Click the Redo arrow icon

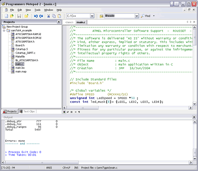coord(41,16)
